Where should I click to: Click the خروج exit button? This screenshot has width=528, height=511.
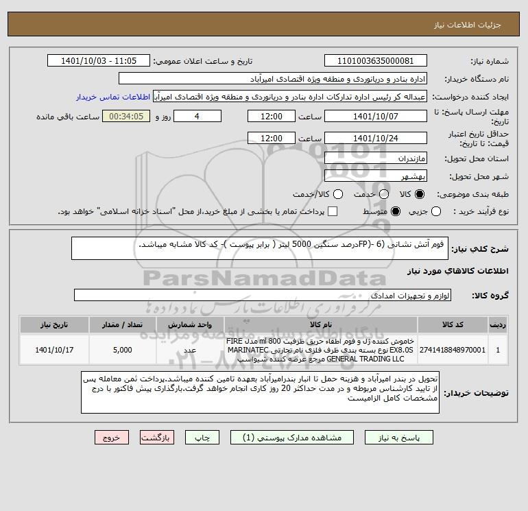[x=112, y=438]
